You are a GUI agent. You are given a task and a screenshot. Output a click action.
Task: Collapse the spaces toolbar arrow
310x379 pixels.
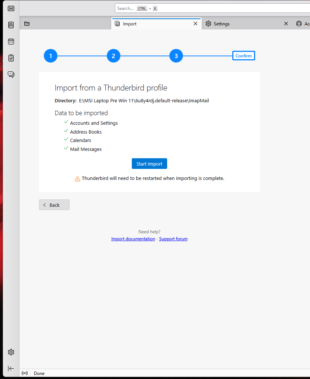(x=11, y=368)
